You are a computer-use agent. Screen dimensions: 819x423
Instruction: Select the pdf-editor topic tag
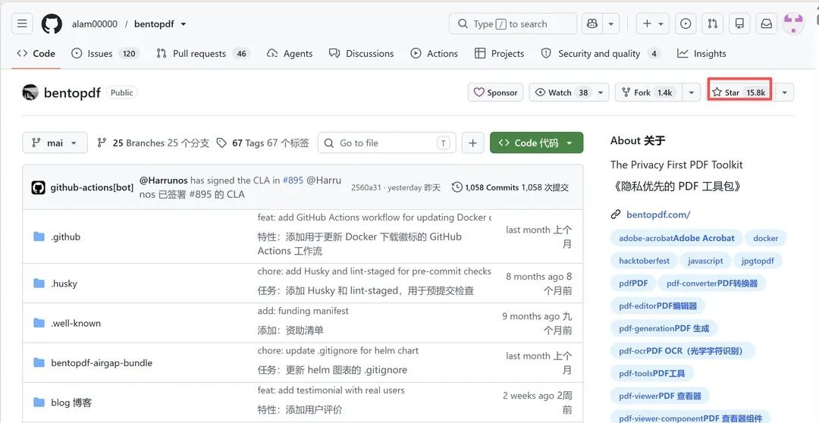click(657, 305)
